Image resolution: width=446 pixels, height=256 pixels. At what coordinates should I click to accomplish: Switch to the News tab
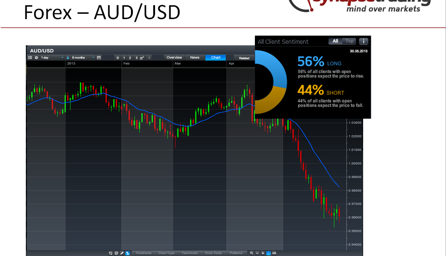coord(195,58)
